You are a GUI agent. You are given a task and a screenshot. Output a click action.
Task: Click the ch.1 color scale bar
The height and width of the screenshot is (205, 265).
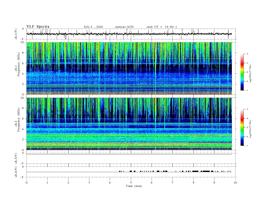242,72
